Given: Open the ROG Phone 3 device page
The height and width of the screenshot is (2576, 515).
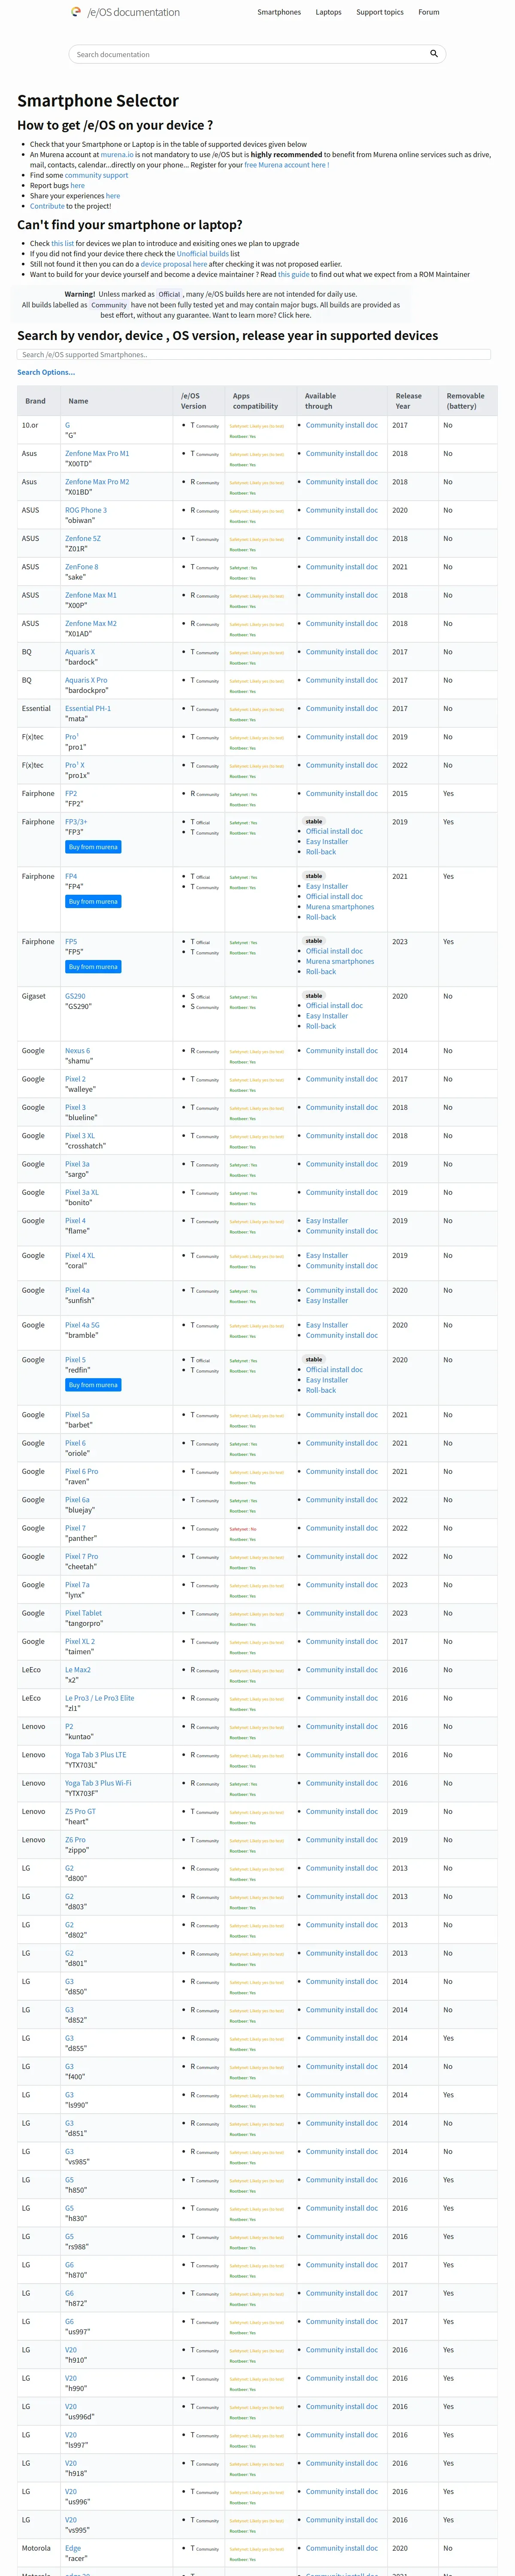Looking at the screenshot, I should pyautogui.click(x=86, y=510).
